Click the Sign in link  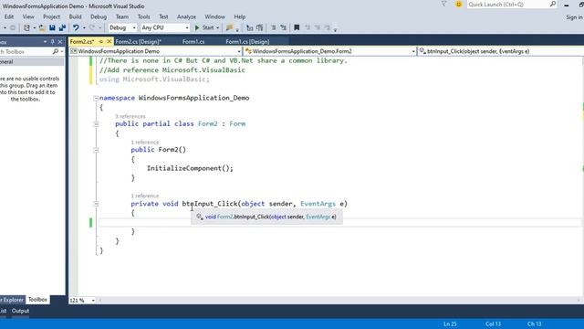click(x=574, y=17)
